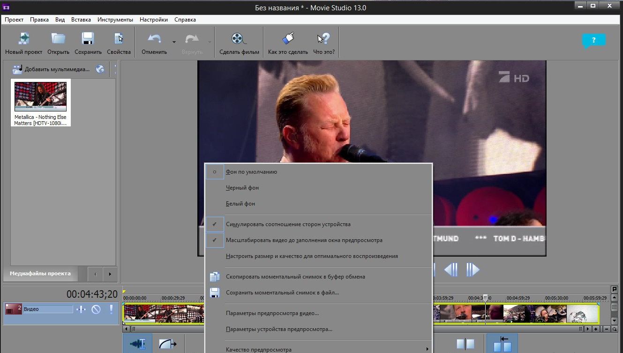The width and height of the screenshot is (623, 353).
Task: Open the Инструменты menu
Action: [x=115, y=20]
